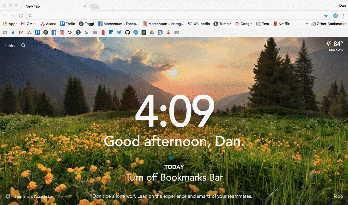The width and height of the screenshot is (348, 205).
Task: Open the icon-only Instagram bookmark
Action: (x=62, y=32)
